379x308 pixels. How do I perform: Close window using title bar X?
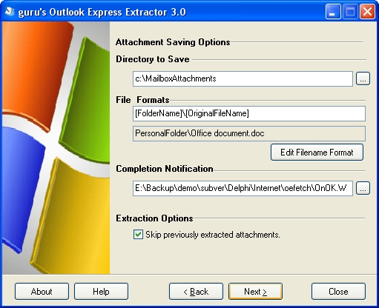tap(367, 12)
